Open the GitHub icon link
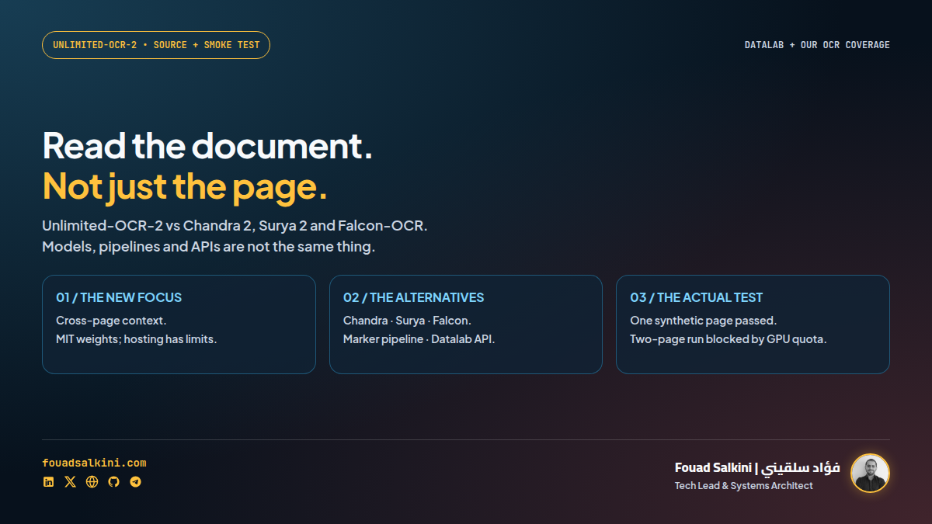This screenshot has height=524, width=932. (x=114, y=482)
